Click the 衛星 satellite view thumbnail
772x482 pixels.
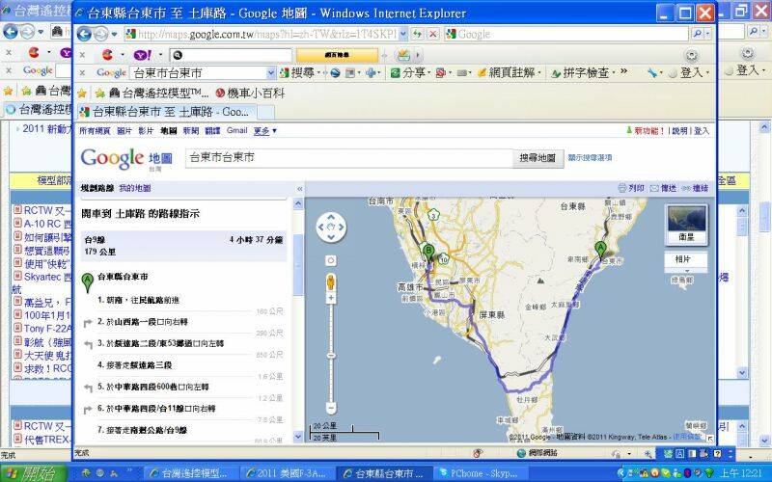point(686,225)
